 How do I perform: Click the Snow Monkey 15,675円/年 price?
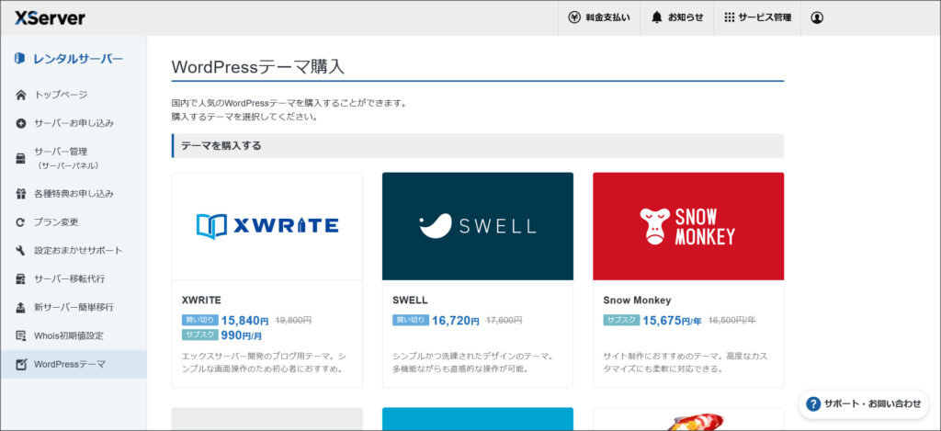coord(672,321)
